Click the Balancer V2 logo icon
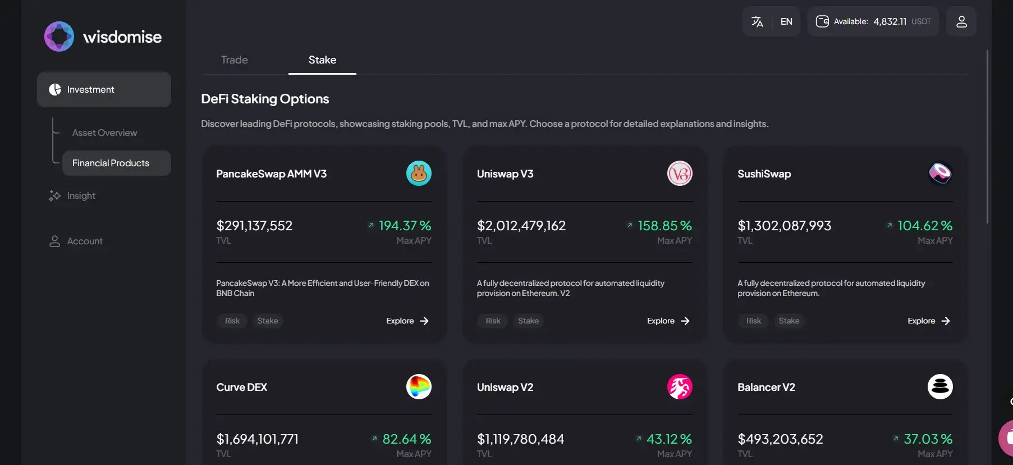1013x465 pixels. click(x=940, y=387)
